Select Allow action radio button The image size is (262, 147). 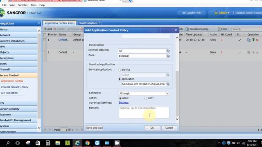[120, 98]
